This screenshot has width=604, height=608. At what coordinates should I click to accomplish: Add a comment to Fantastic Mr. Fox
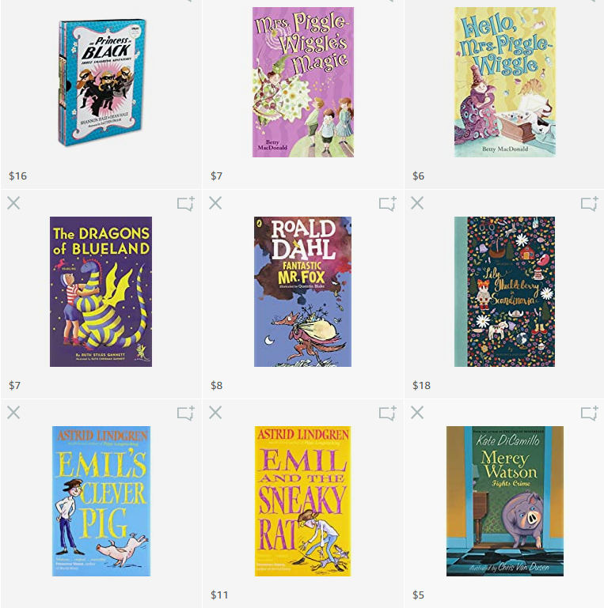[x=388, y=203]
